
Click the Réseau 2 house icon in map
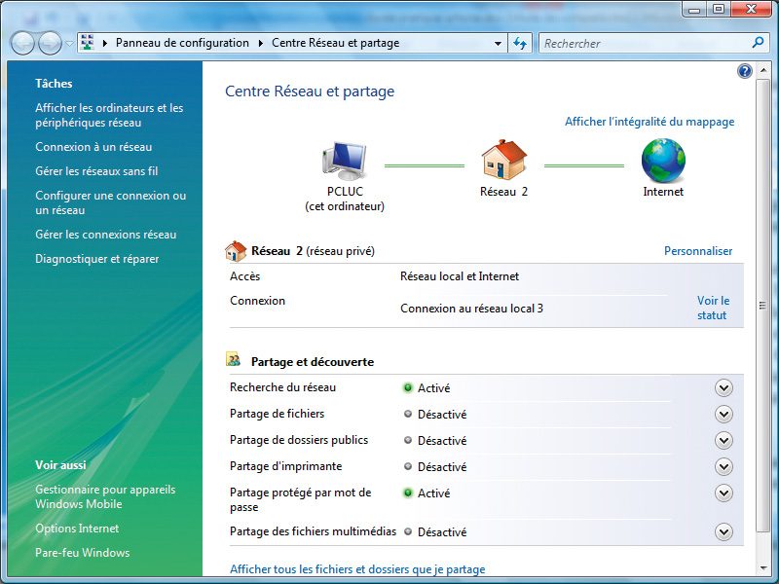[503, 160]
